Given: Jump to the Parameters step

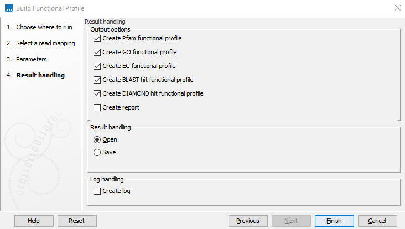Looking at the screenshot, I should pos(32,59).
